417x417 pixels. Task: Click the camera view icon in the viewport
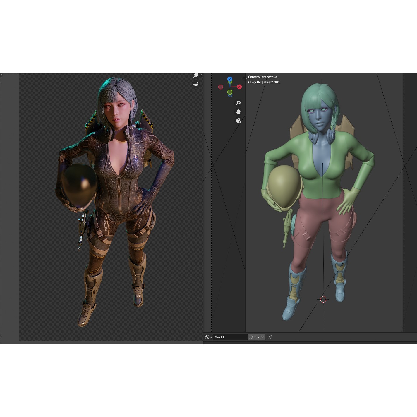coord(238,121)
